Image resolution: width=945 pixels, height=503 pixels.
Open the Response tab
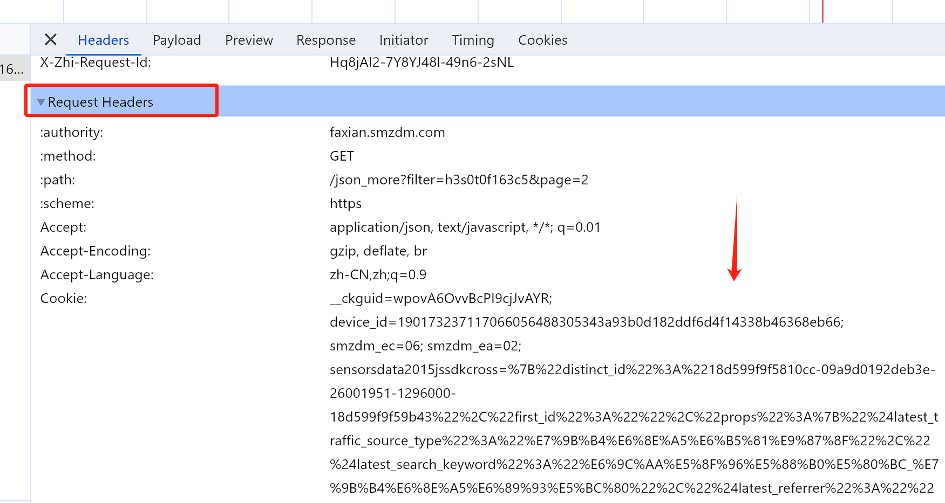(x=326, y=40)
